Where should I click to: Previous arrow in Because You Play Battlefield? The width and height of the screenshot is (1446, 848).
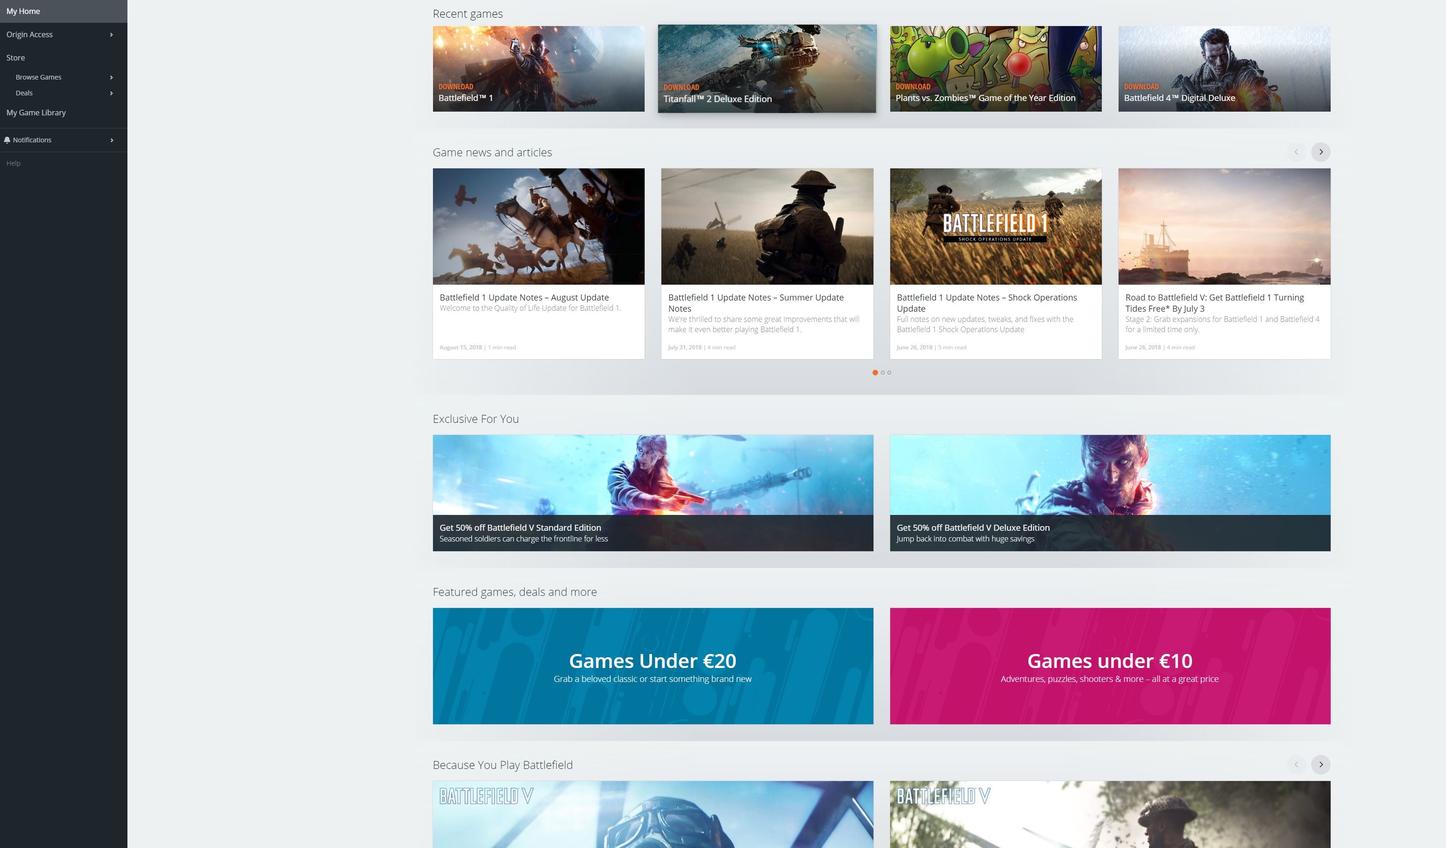pyautogui.click(x=1296, y=764)
